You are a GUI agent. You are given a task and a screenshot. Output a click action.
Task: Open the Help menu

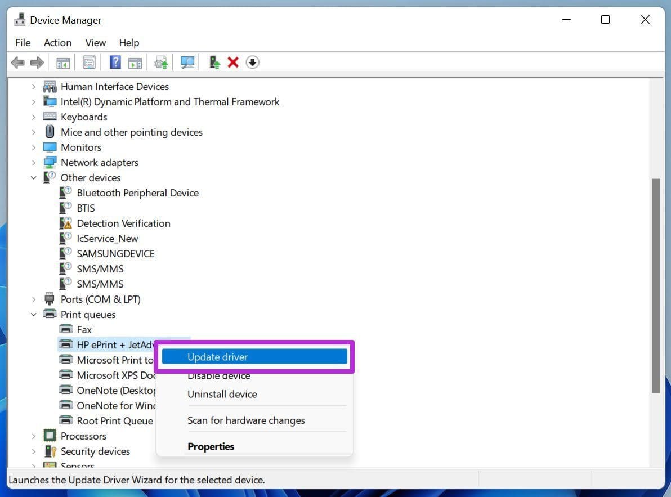pyautogui.click(x=129, y=43)
